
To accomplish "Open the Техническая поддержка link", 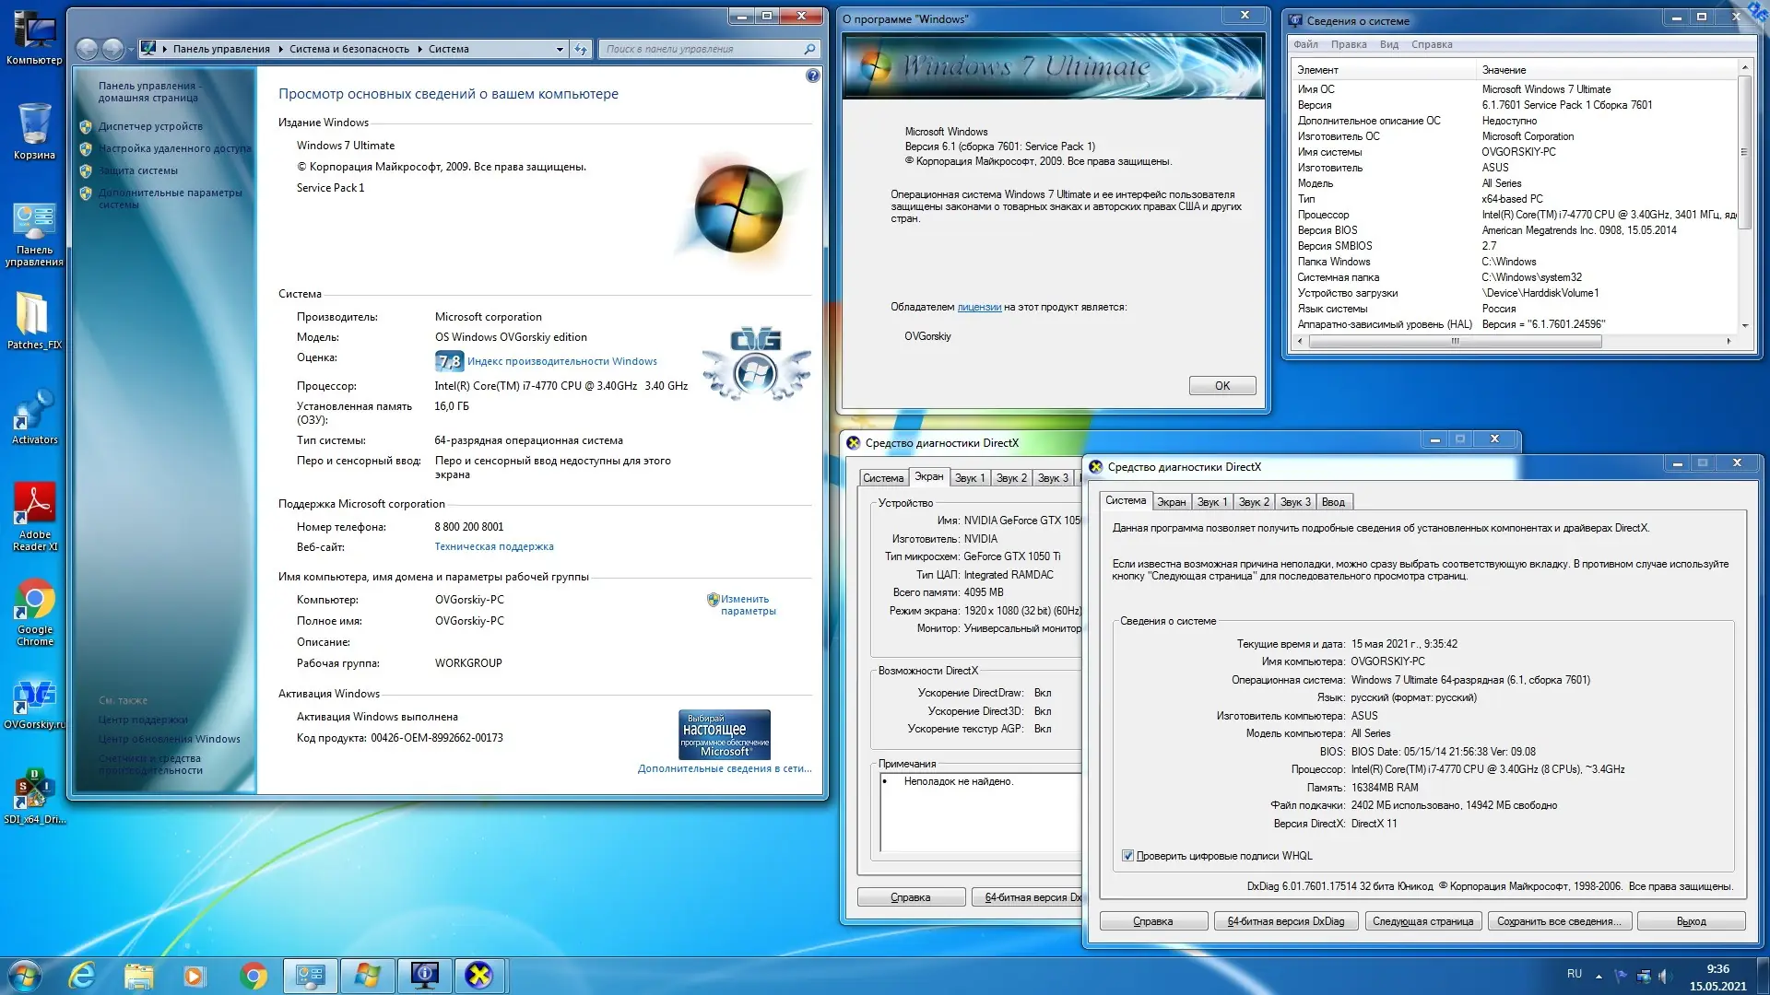I will [x=494, y=546].
